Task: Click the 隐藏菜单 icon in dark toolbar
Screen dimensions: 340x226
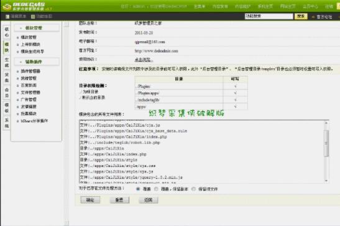Action: point(7,17)
